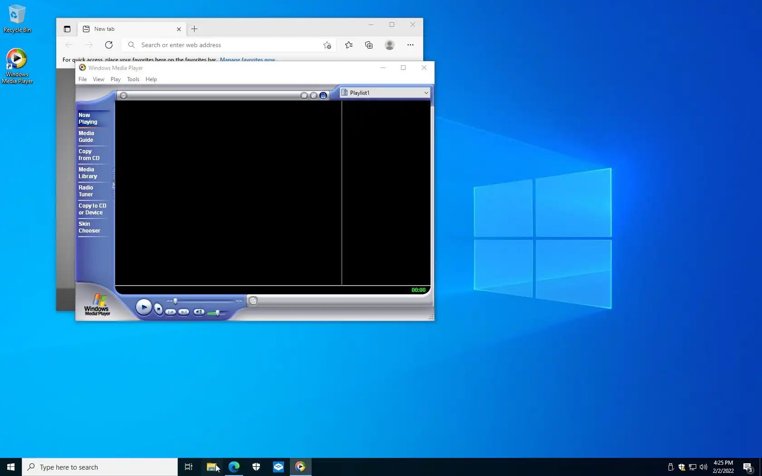Open the Help menu in Media Player

point(151,79)
